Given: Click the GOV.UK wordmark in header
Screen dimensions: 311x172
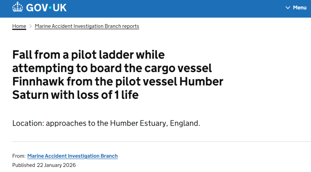Looking at the screenshot, I should (46, 7).
